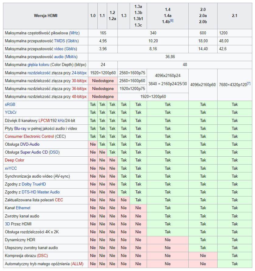Click the 4096x2160p60 resolution cell
The width and height of the screenshot is (255, 271).
pyautogui.click(x=203, y=85)
